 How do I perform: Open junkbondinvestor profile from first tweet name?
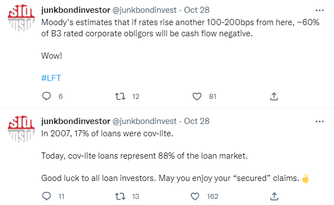pyautogui.click(x=76, y=10)
